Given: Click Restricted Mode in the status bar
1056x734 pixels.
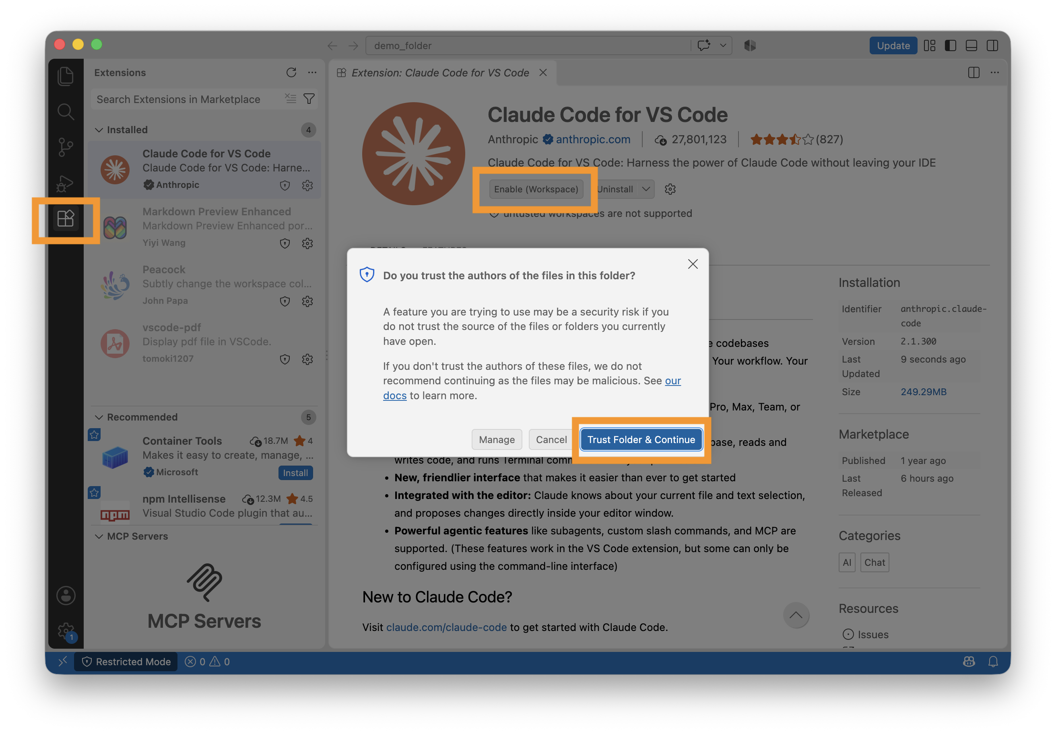Looking at the screenshot, I should 126,661.
